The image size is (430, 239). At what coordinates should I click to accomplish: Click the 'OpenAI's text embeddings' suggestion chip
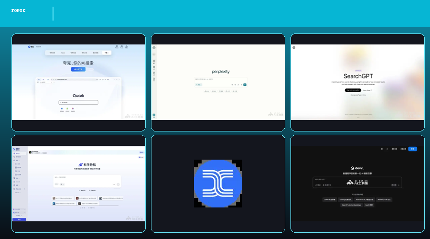[352, 205]
